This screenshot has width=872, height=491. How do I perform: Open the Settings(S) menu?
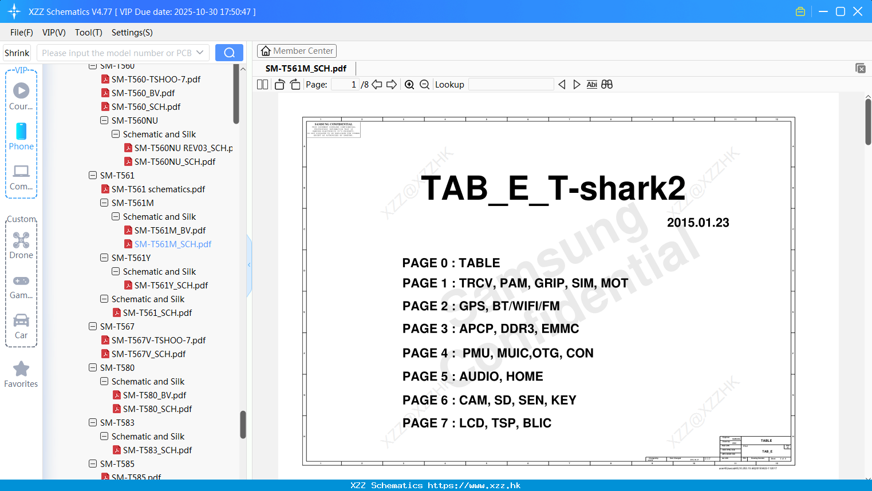132,33
